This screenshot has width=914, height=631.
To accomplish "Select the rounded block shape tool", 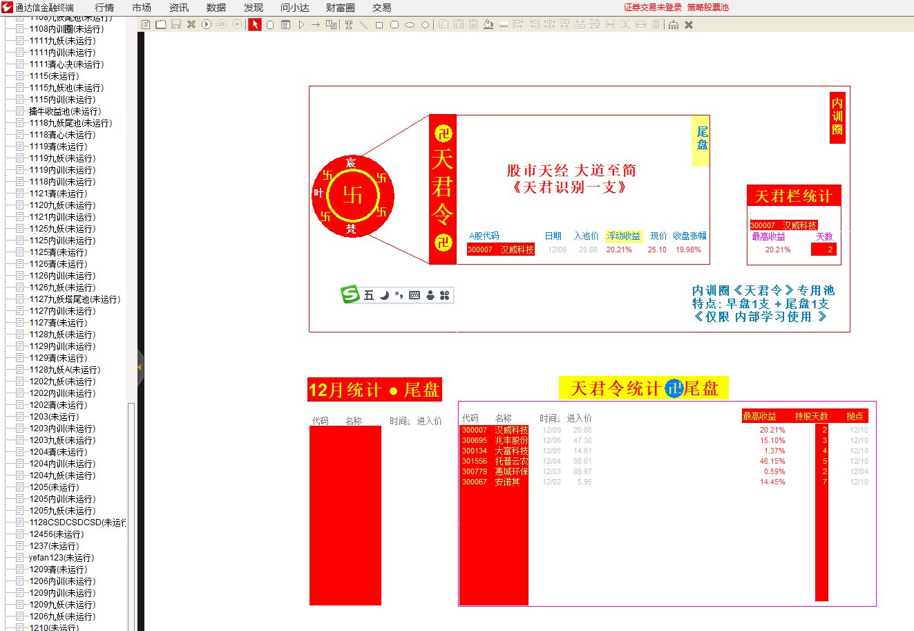I will click(x=269, y=25).
